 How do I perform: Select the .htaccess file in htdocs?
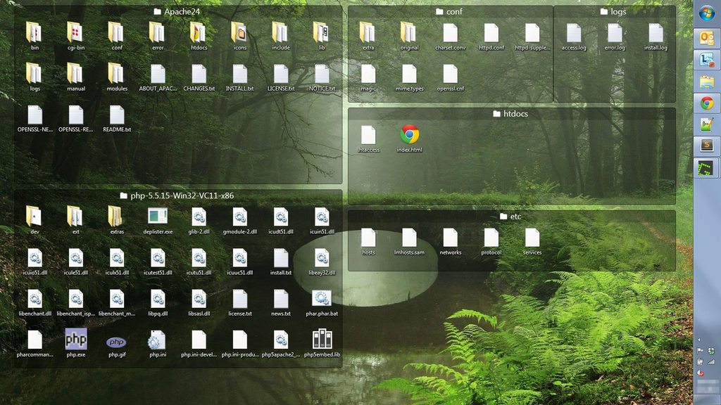368,139
